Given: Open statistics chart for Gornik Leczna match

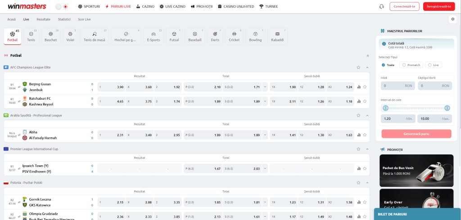Looking at the screenshot, I should click(359, 202).
